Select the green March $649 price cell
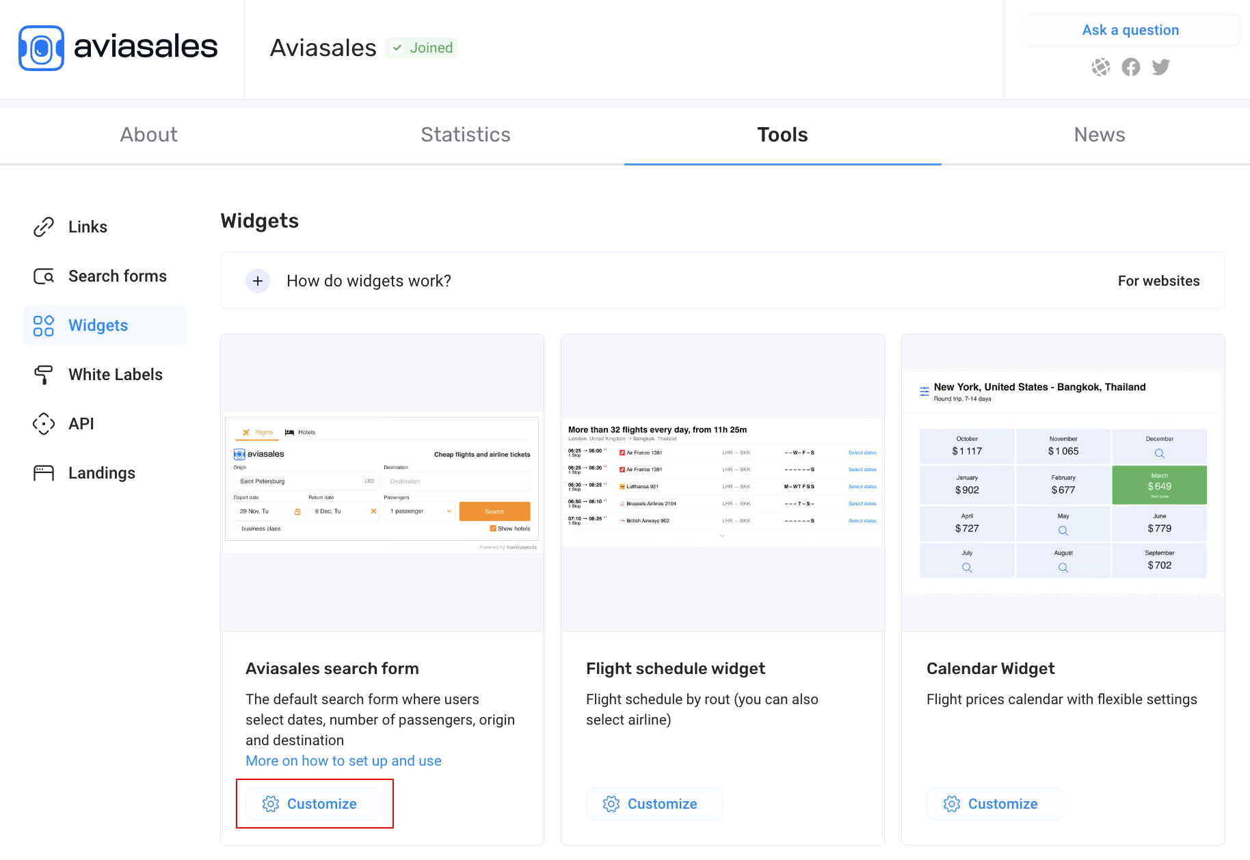 tap(1159, 485)
